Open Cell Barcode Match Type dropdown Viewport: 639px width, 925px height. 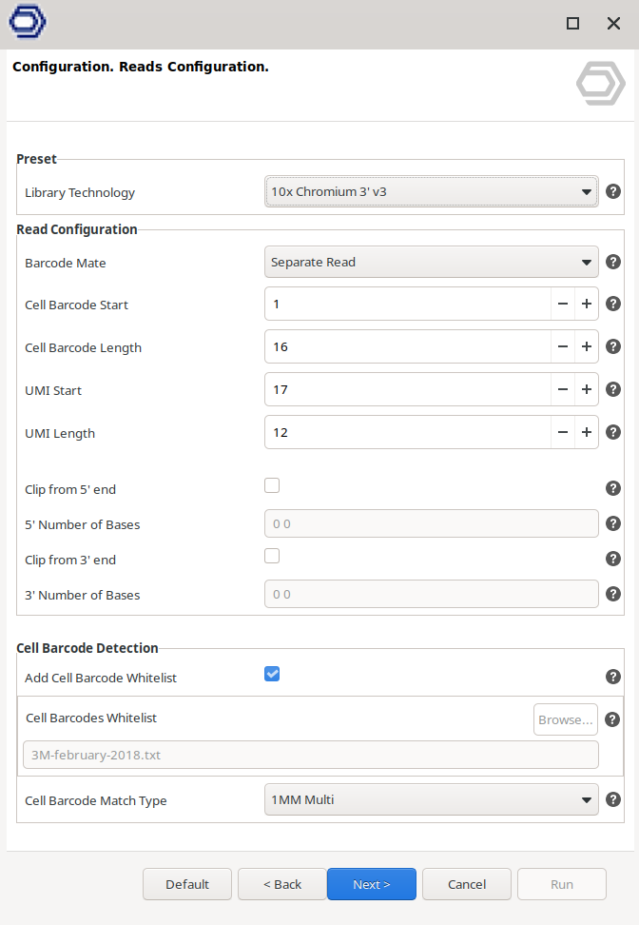tap(431, 800)
